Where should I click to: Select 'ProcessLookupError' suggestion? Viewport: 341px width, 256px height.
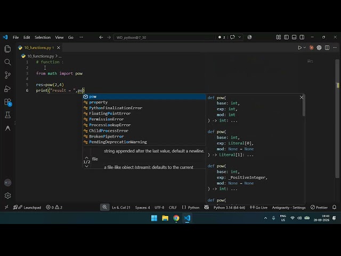tap(144, 125)
